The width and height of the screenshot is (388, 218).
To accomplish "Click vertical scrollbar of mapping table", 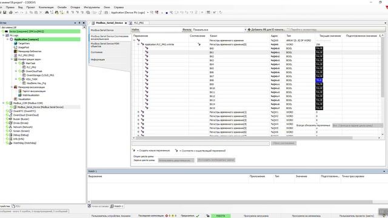I will 383,67.
